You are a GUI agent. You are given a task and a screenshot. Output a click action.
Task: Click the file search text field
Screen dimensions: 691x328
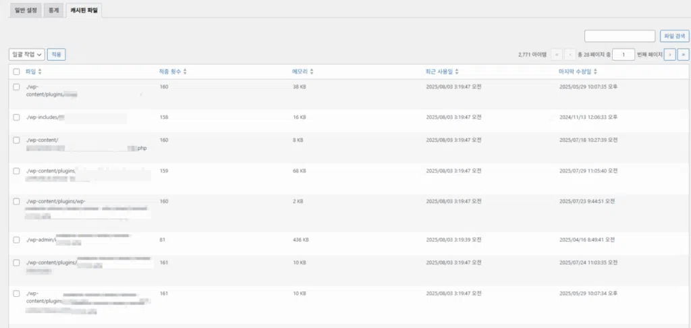click(619, 36)
